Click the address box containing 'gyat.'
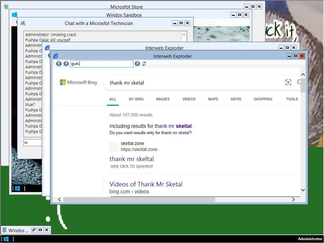Viewport: 324px width, 243px height. pos(102,64)
